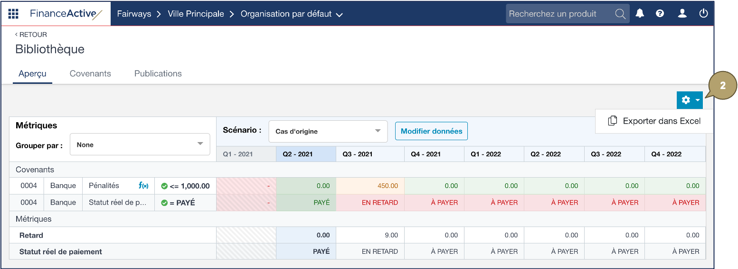Click the search magnifier icon
The height and width of the screenshot is (269, 738).
[620, 14]
